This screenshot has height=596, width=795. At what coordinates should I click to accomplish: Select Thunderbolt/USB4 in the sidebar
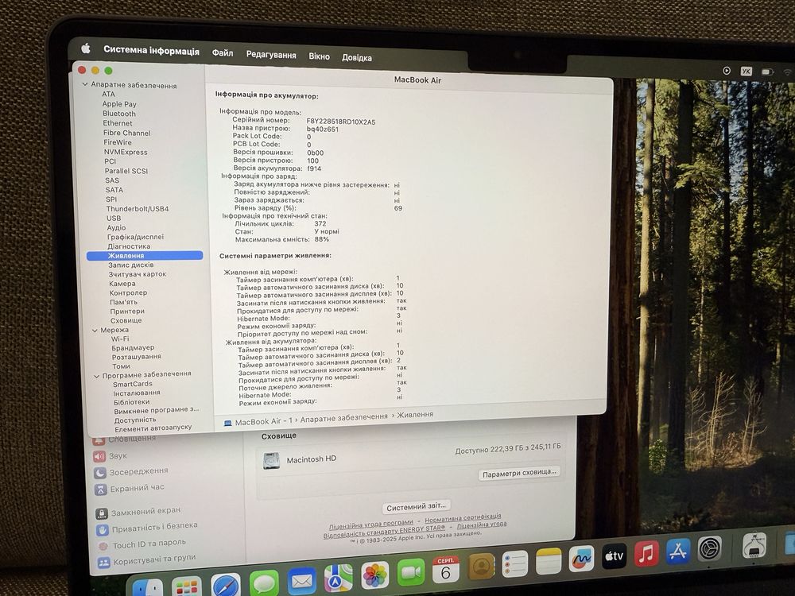point(138,208)
